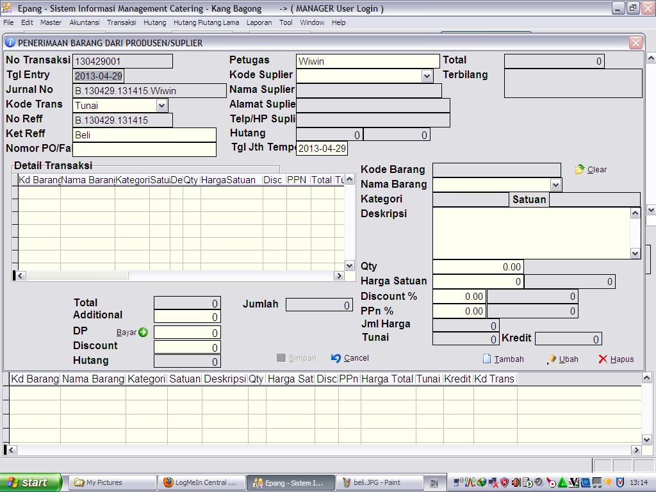656x492 pixels.
Task: Close the Penerimaan Barang form
Action: click(635, 42)
